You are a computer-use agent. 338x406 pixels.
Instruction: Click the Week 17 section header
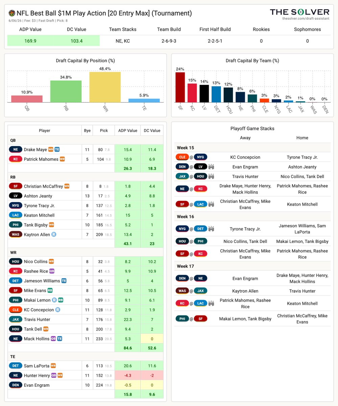pyautogui.click(x=252, y=266)
